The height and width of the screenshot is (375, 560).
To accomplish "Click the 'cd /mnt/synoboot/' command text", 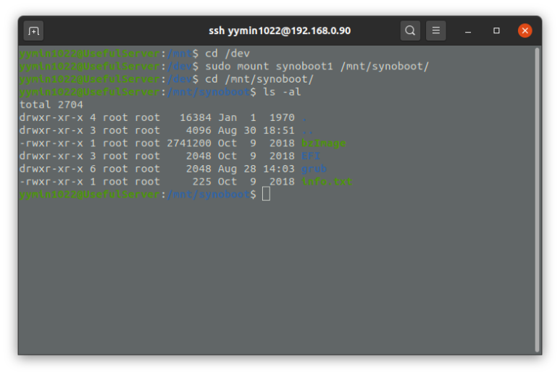I will (259, 79).
